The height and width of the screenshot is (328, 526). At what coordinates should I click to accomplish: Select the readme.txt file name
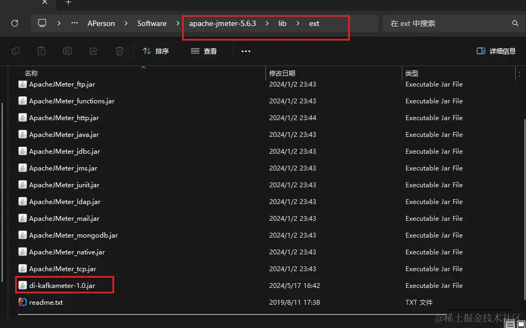pyautogui.click(x=46, y=303)
